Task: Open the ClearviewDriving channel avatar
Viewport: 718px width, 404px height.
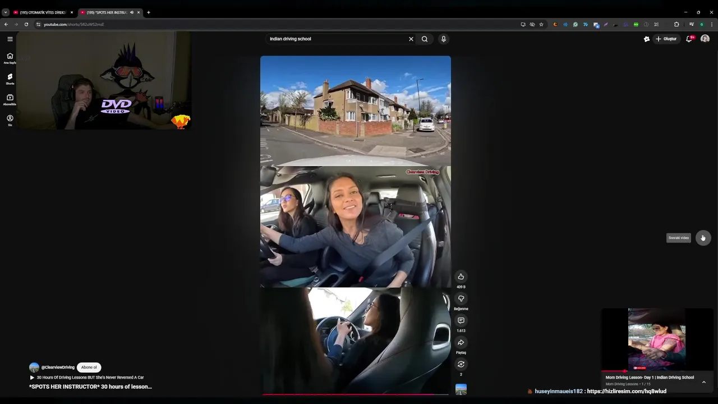Action: pos(34,368)
